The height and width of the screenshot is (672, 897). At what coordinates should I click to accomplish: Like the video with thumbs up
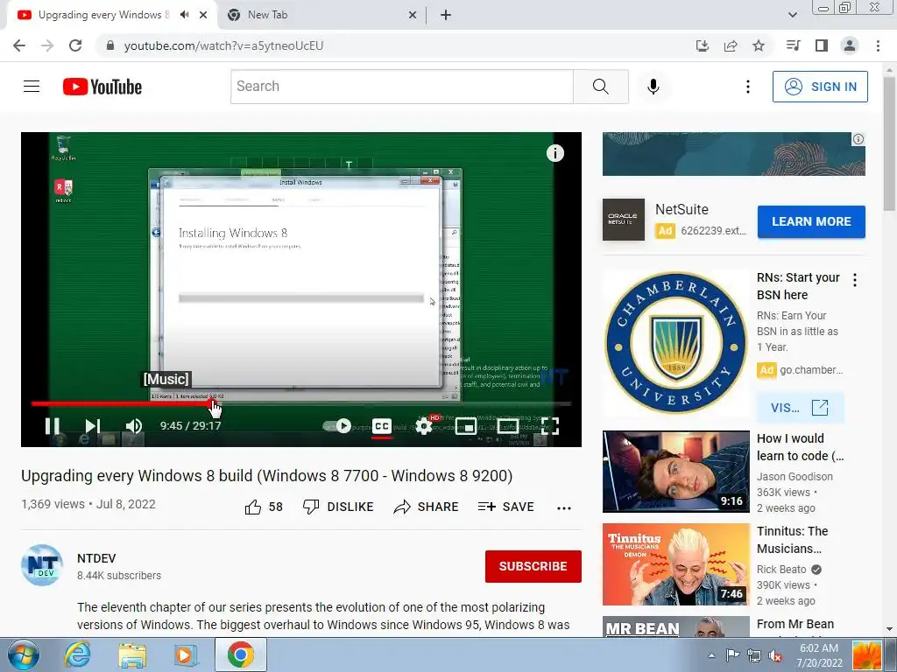point(263,507)
